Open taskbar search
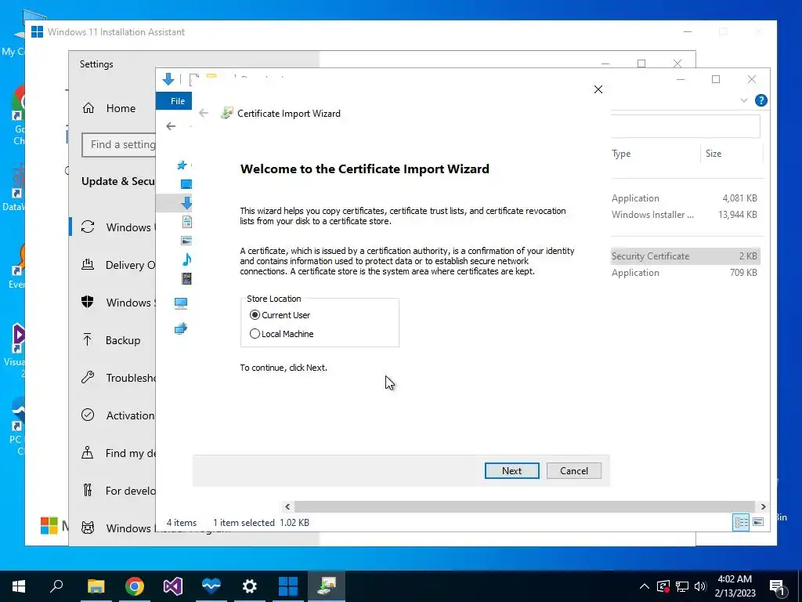 pyautogui.click(x=56, y=586)
